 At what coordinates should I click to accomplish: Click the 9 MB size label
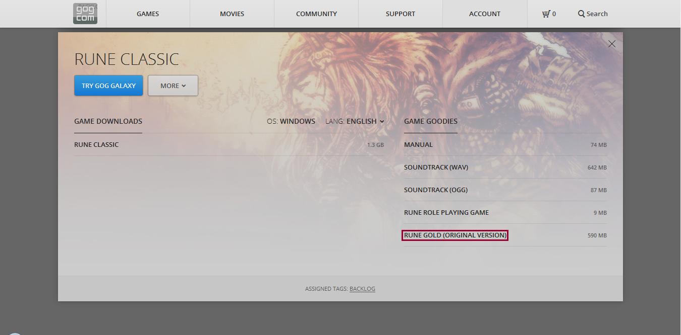pyautogui.click(x=600, y=213)
